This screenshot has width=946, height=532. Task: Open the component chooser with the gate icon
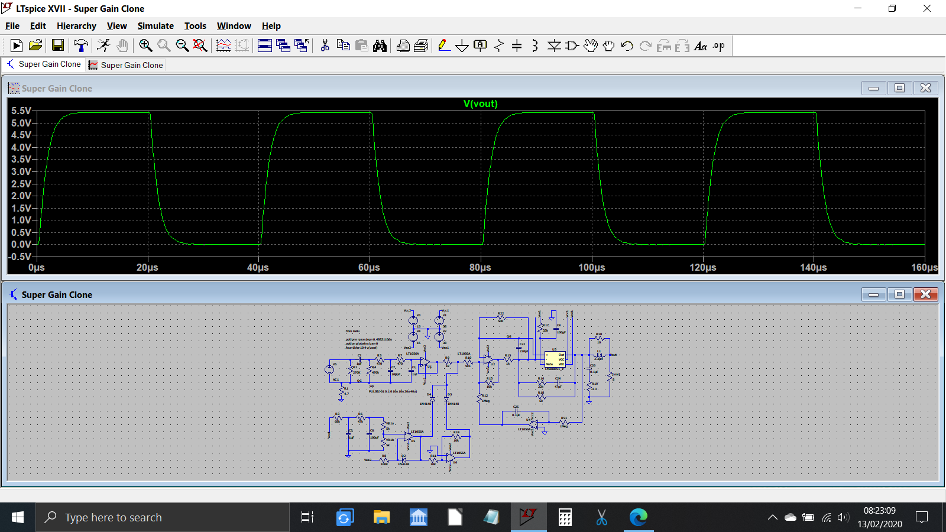coord(572,46)
